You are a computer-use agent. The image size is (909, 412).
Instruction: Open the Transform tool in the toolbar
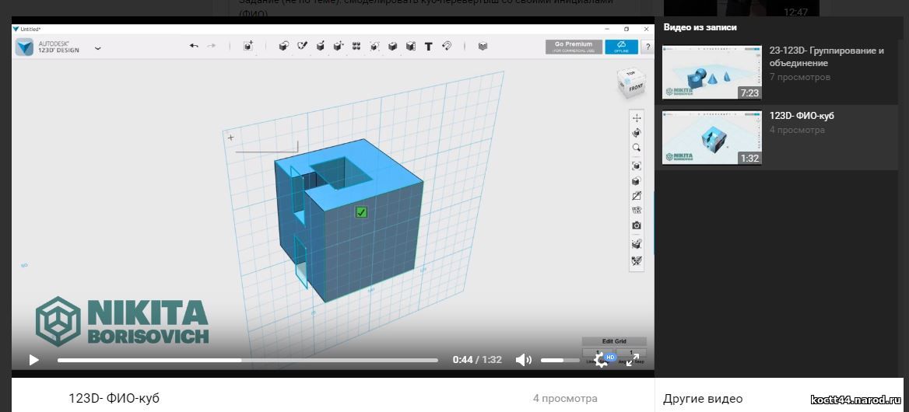pos(249,47)
